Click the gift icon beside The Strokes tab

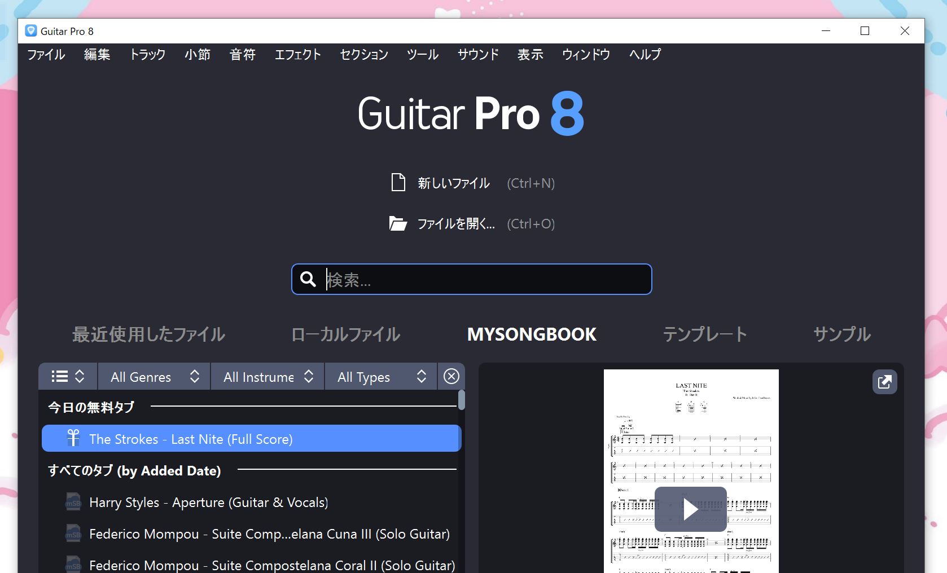point(73,438)
